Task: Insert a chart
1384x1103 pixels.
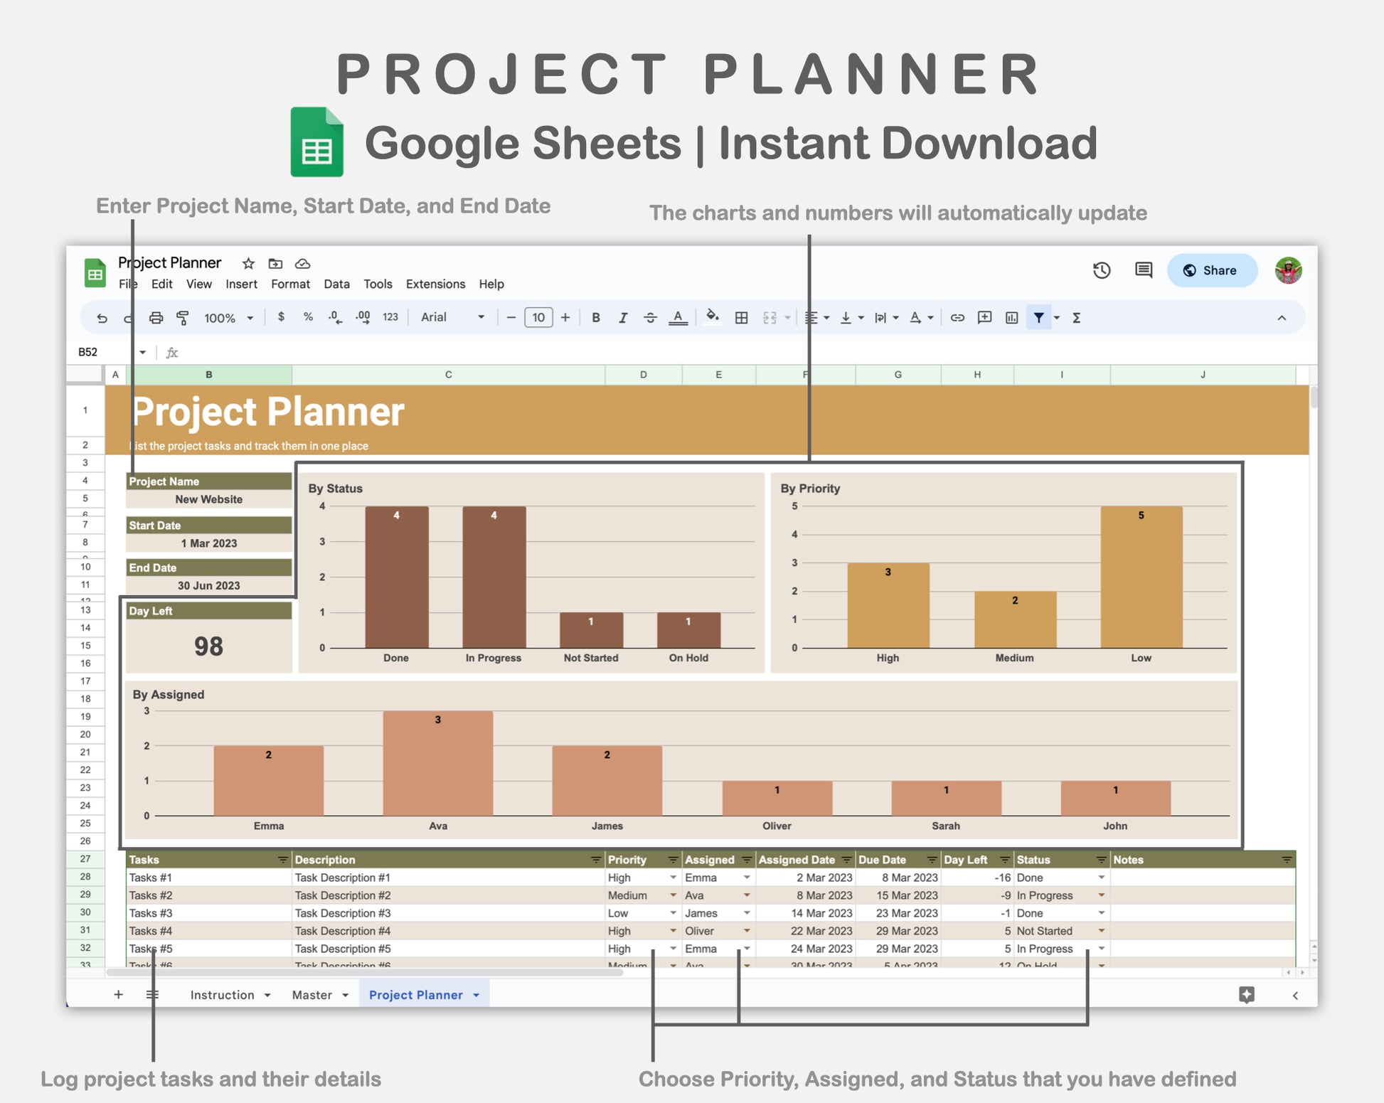Action: (1012, 318)
